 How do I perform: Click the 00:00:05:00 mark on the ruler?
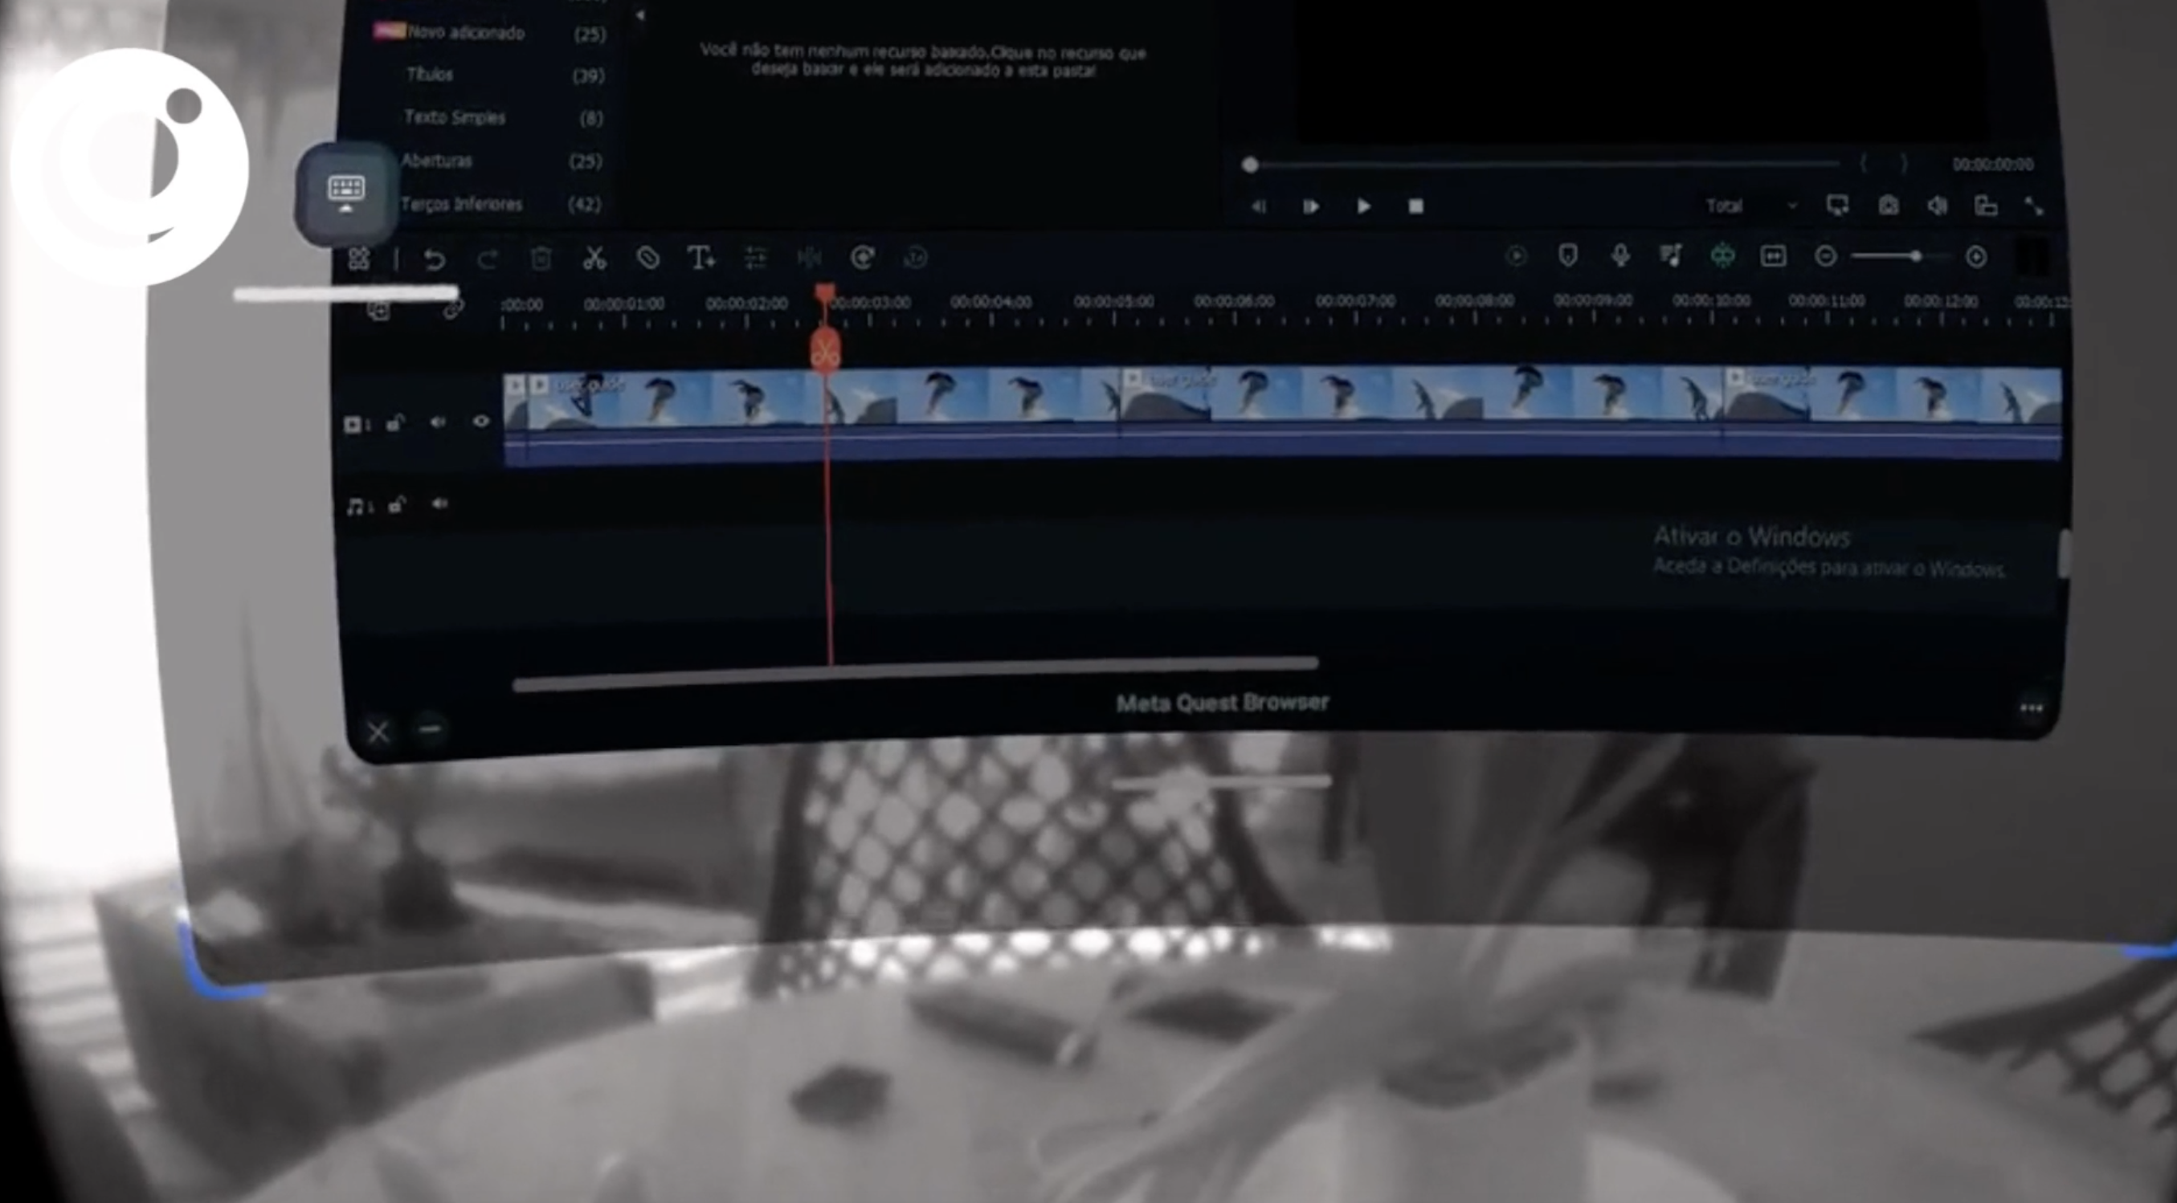coord(1114,303)
